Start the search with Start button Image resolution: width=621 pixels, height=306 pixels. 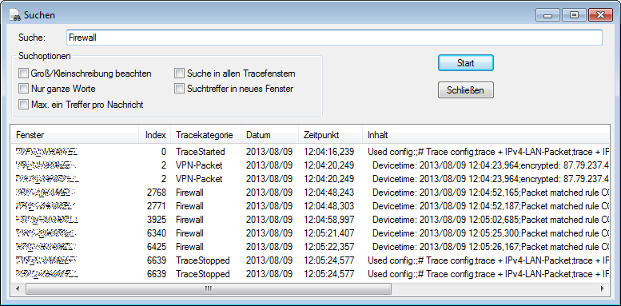pyautogui.click(x=466, y=63)
